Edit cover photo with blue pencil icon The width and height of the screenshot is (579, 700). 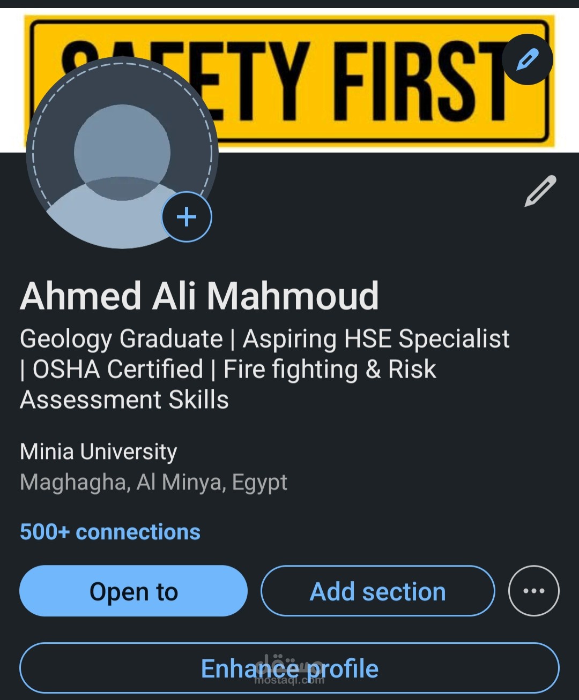coord(527,59)
